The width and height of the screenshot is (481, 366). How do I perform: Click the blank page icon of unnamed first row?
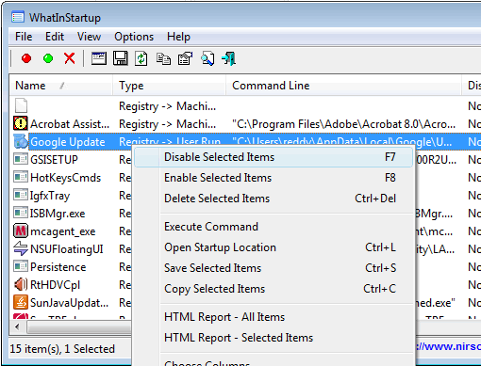tap(21, 105)
